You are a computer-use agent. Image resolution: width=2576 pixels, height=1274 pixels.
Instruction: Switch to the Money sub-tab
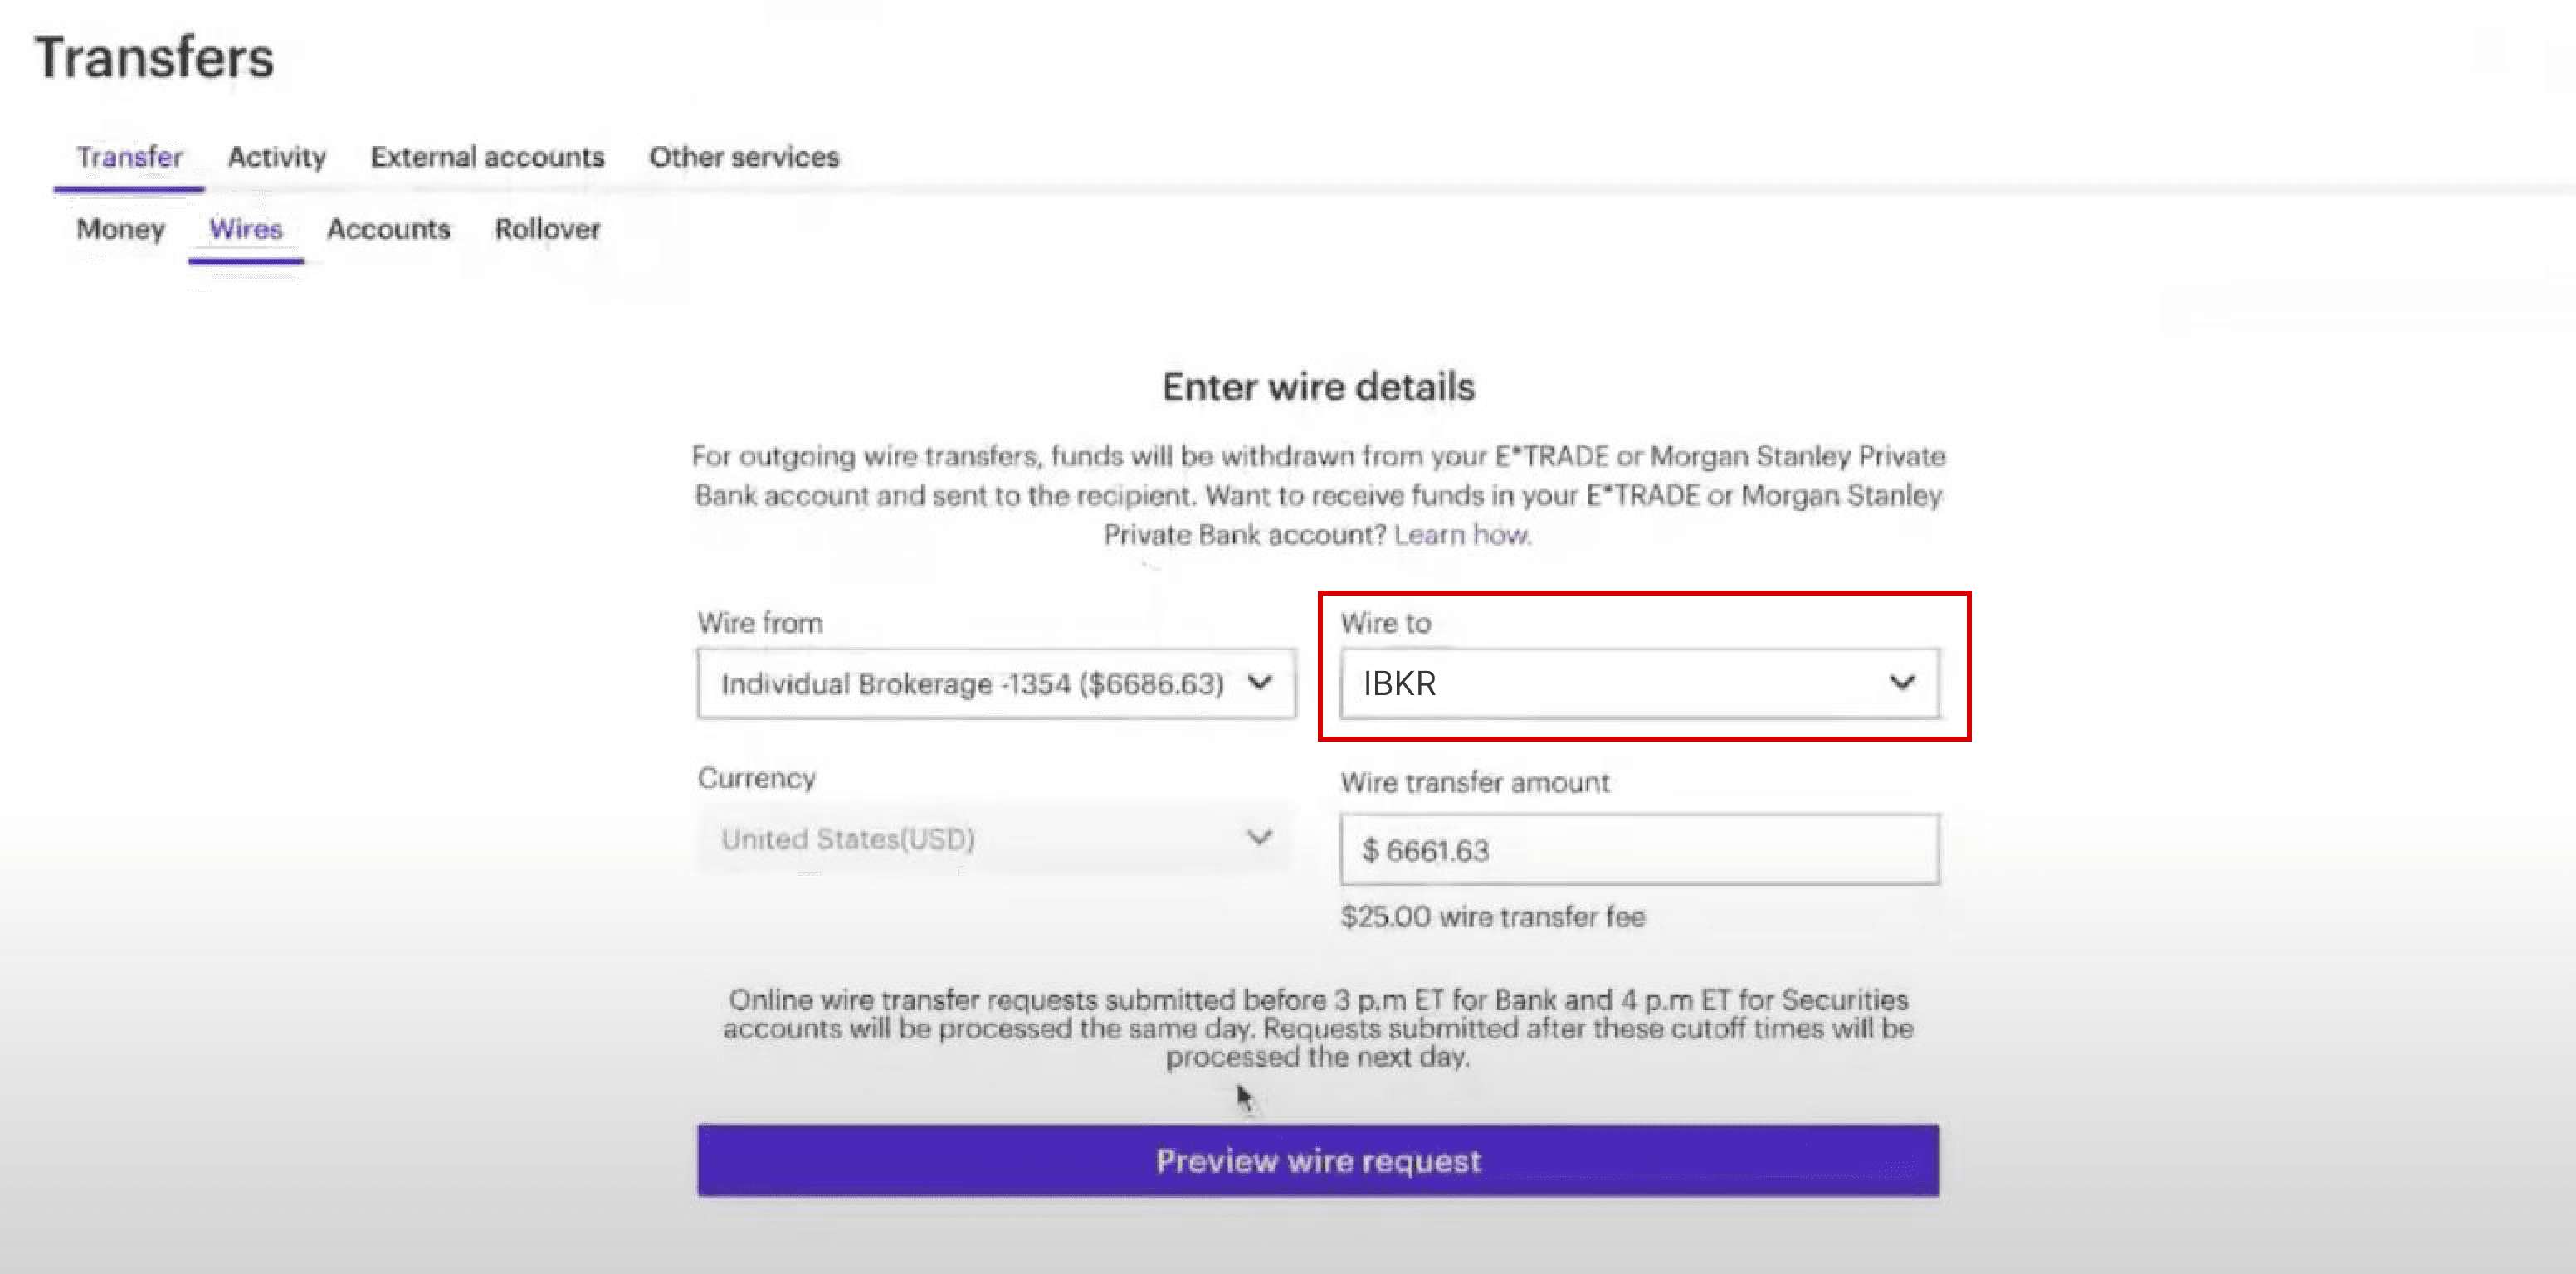point(120,229)
